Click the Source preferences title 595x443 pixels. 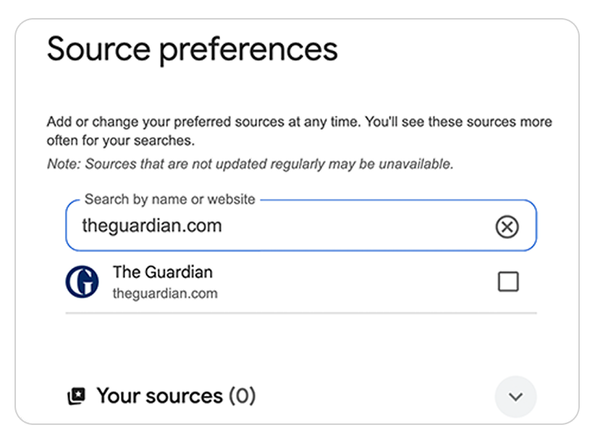pyautogui.click(x=192, y=48)
